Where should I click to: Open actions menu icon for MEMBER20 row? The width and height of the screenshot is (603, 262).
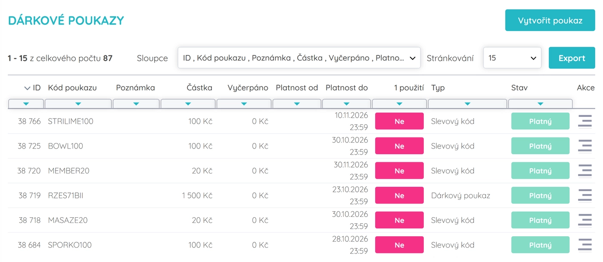point(584,171)
